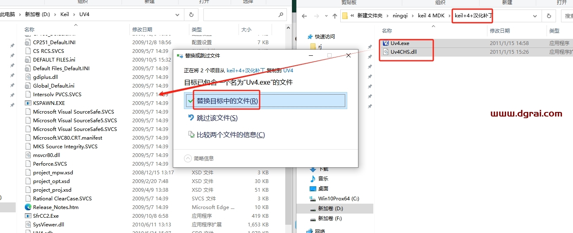Open the right address bar path dropdown

click(x=535, y=16)
